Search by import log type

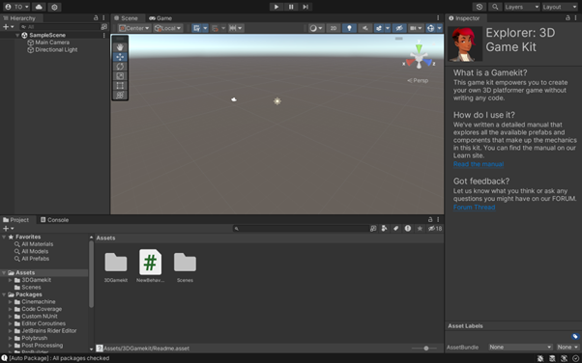pos(408,229)
